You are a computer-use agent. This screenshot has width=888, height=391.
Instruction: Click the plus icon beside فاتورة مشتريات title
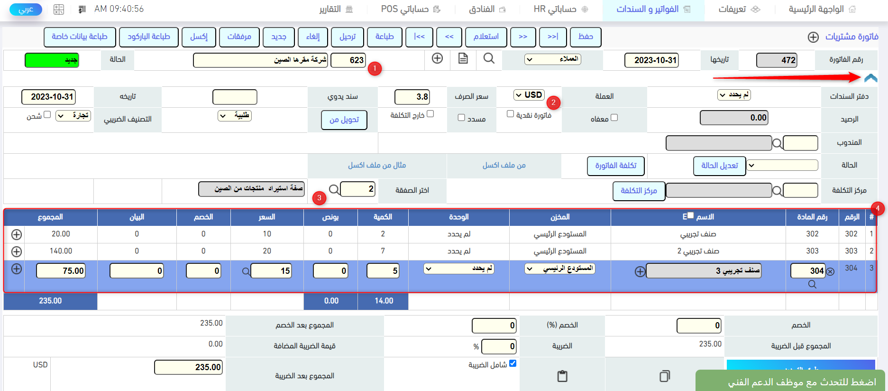(x=813, y=37)
